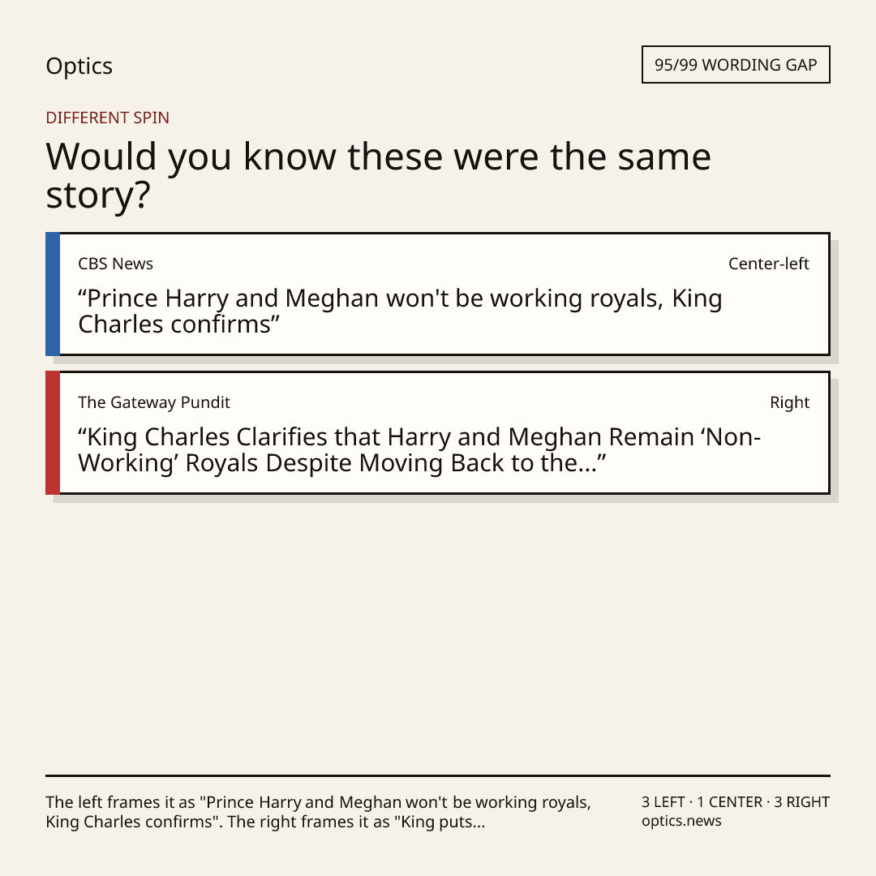Click the Optics logo text
The image size is (876, 876).
(79, 67)
